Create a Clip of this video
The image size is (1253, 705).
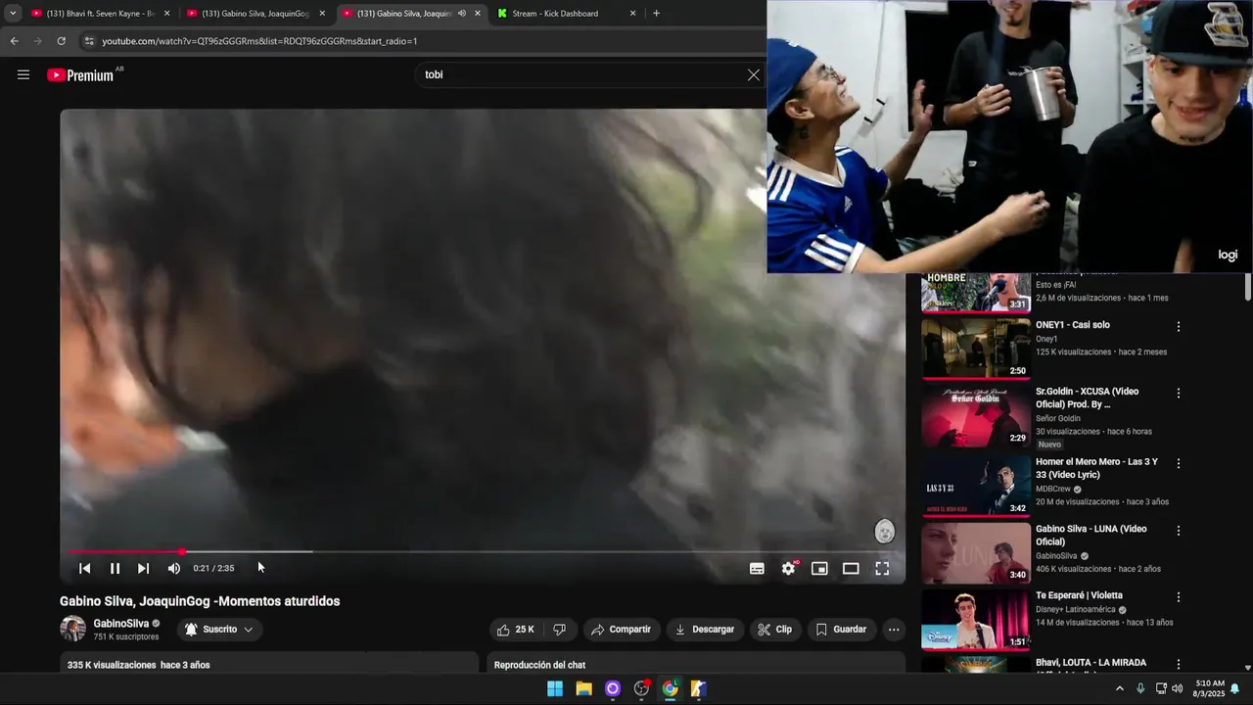[x=774, y=630]
